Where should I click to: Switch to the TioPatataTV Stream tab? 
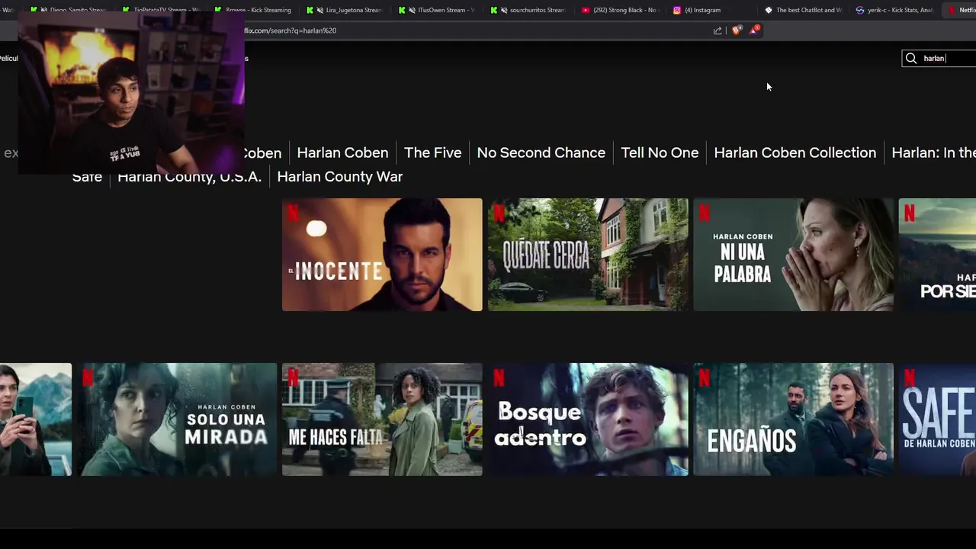click(x=162, y=10)
